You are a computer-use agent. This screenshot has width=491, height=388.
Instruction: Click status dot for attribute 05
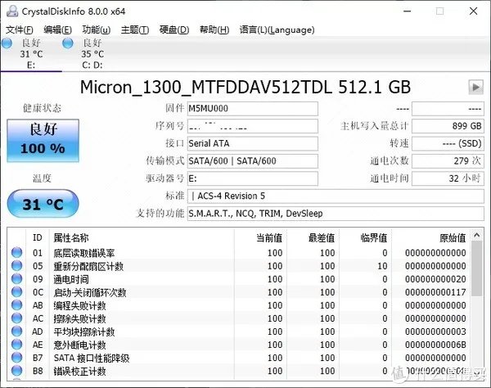(16, 265)
